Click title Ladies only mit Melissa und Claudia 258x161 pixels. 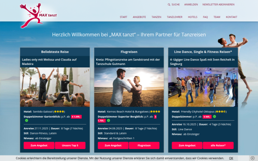tap(49, 61)
